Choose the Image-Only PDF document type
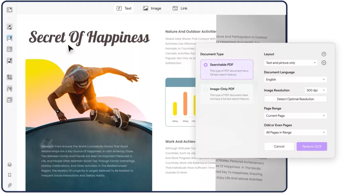The height and width of the screenshot is (193, 344). (x=227, y=94)
